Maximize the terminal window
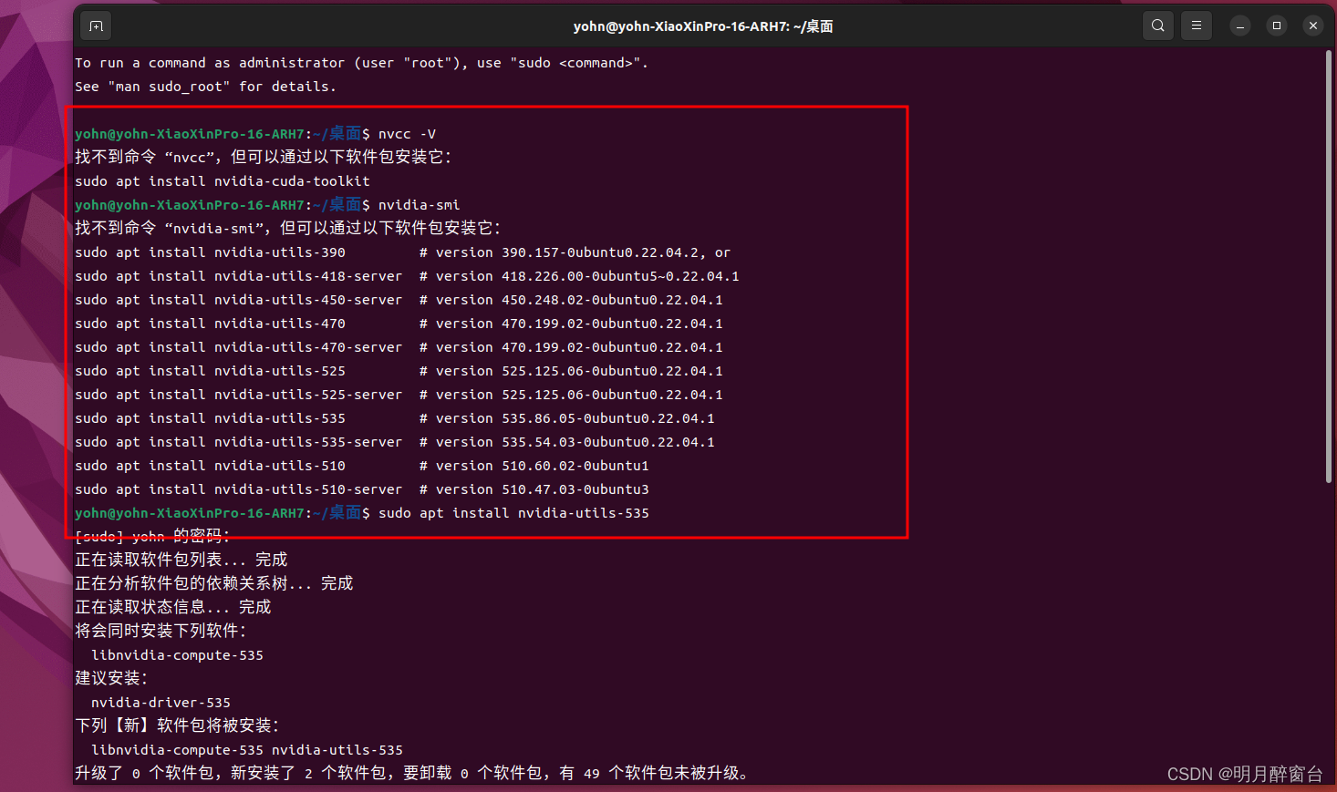The width and height of the screenshot is (1337, 792). (x=1277, y=26)
